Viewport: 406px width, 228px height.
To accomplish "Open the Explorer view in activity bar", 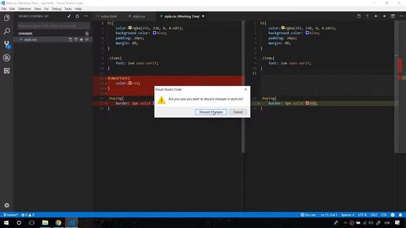I will (7, 18).
